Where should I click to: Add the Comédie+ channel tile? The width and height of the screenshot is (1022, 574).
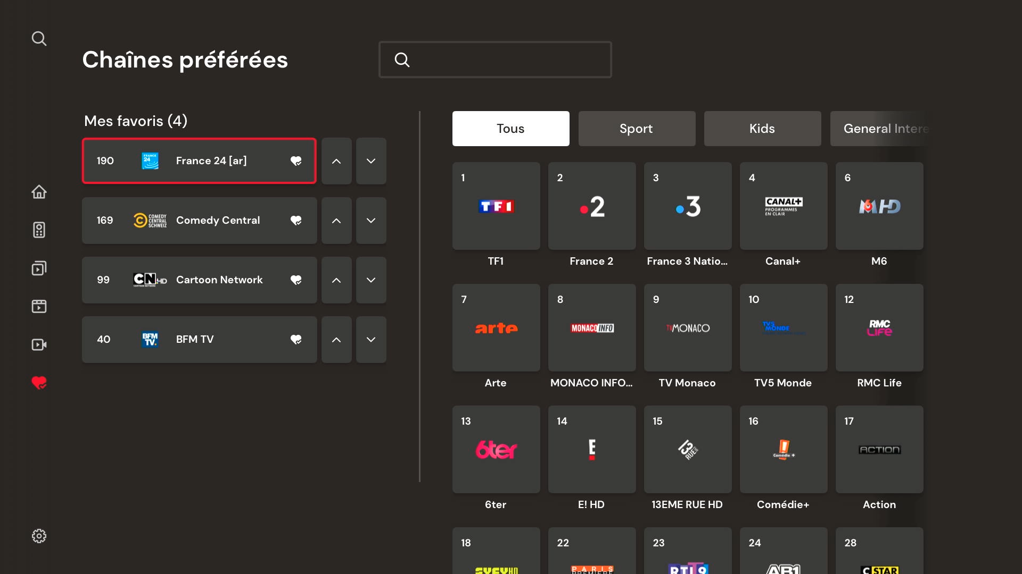click(784, 450)
